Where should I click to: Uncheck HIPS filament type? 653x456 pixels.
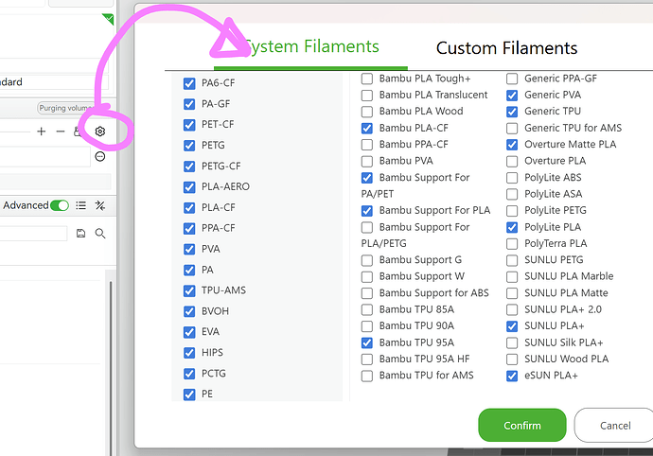(x=189, y=353)
